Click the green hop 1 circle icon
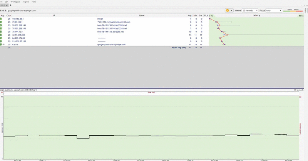The width and height of the screenshot is (308, 161). (1, 19)
